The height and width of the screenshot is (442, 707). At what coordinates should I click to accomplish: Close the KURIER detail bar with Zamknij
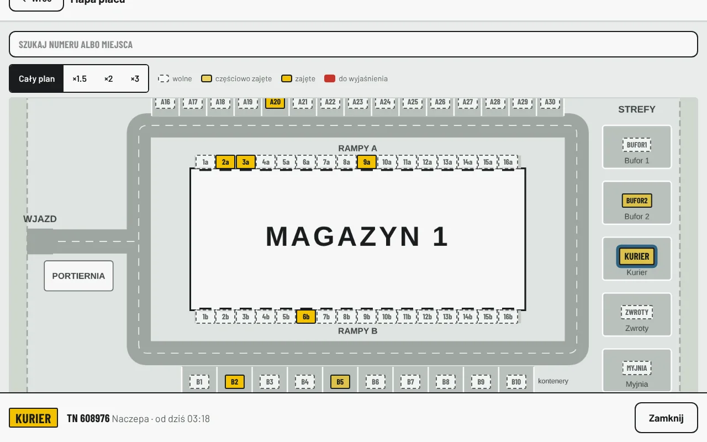pyautogui.click(x=666, y=418)
